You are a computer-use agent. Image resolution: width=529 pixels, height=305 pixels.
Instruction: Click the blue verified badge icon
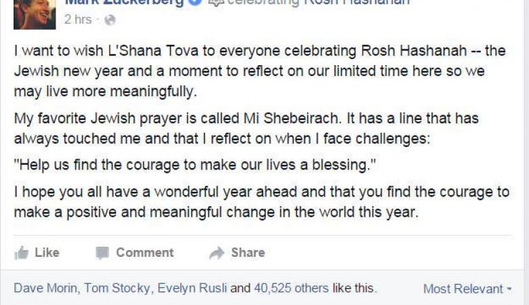196,2
